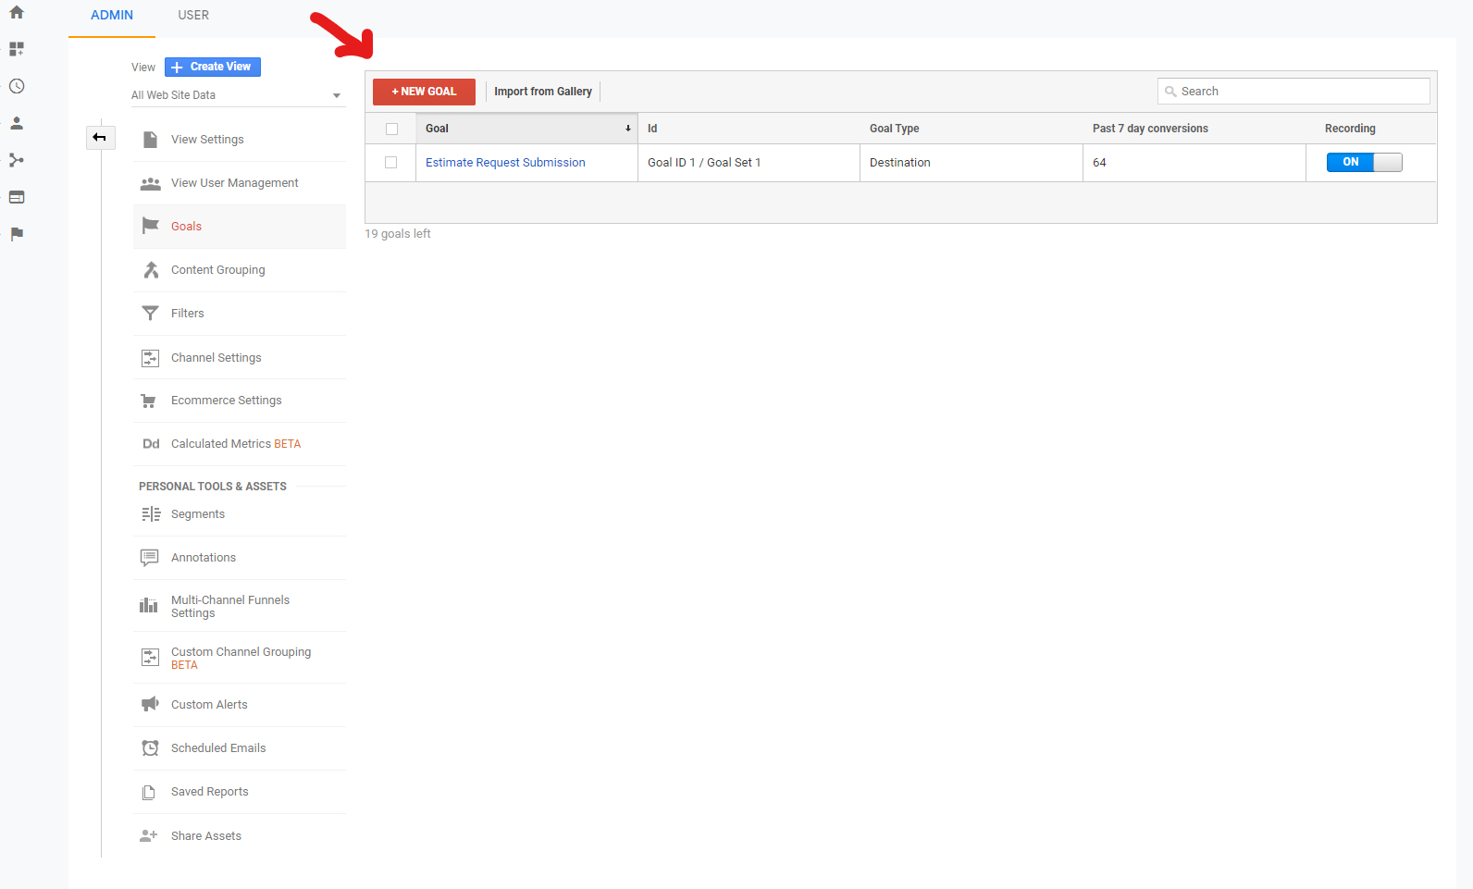Click the Segments icon

tap(151, 514)
